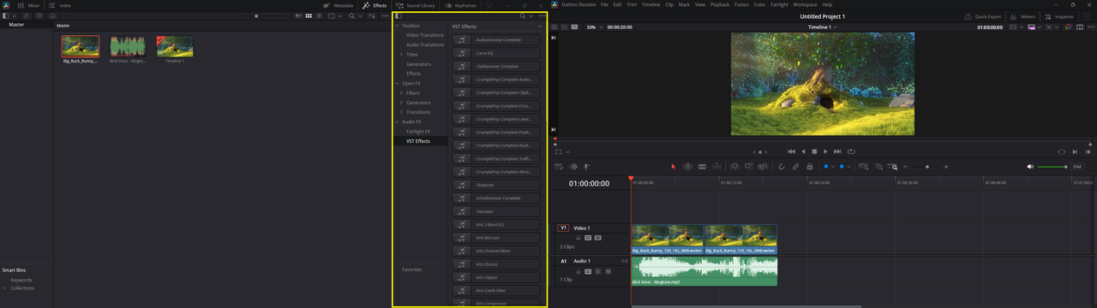Adjust the timeline zoom slider

[x=926, y=166]
